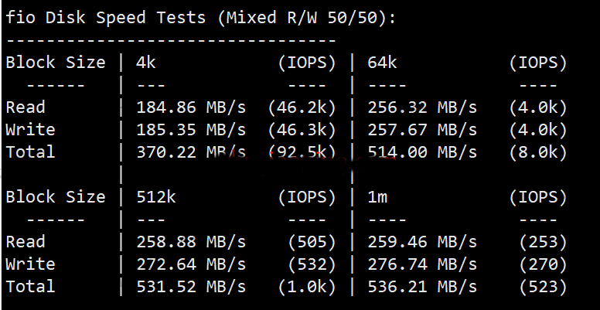Click the 272.64 MB/s write speed value
Screen dimensions: 600x310
click(191, 264)
